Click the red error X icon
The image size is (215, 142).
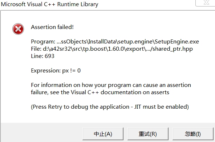[x=18, y=29]
